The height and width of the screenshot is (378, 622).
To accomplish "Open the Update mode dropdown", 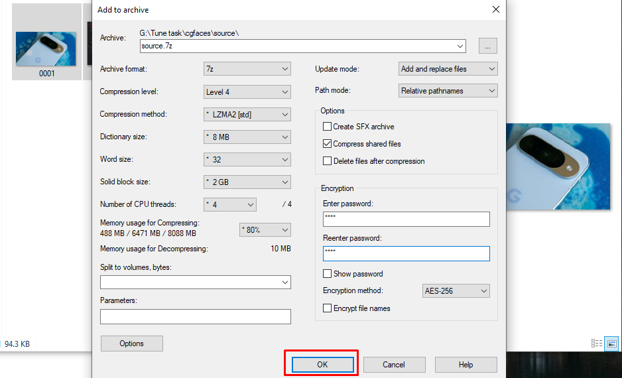I will [x=448, y=69].
